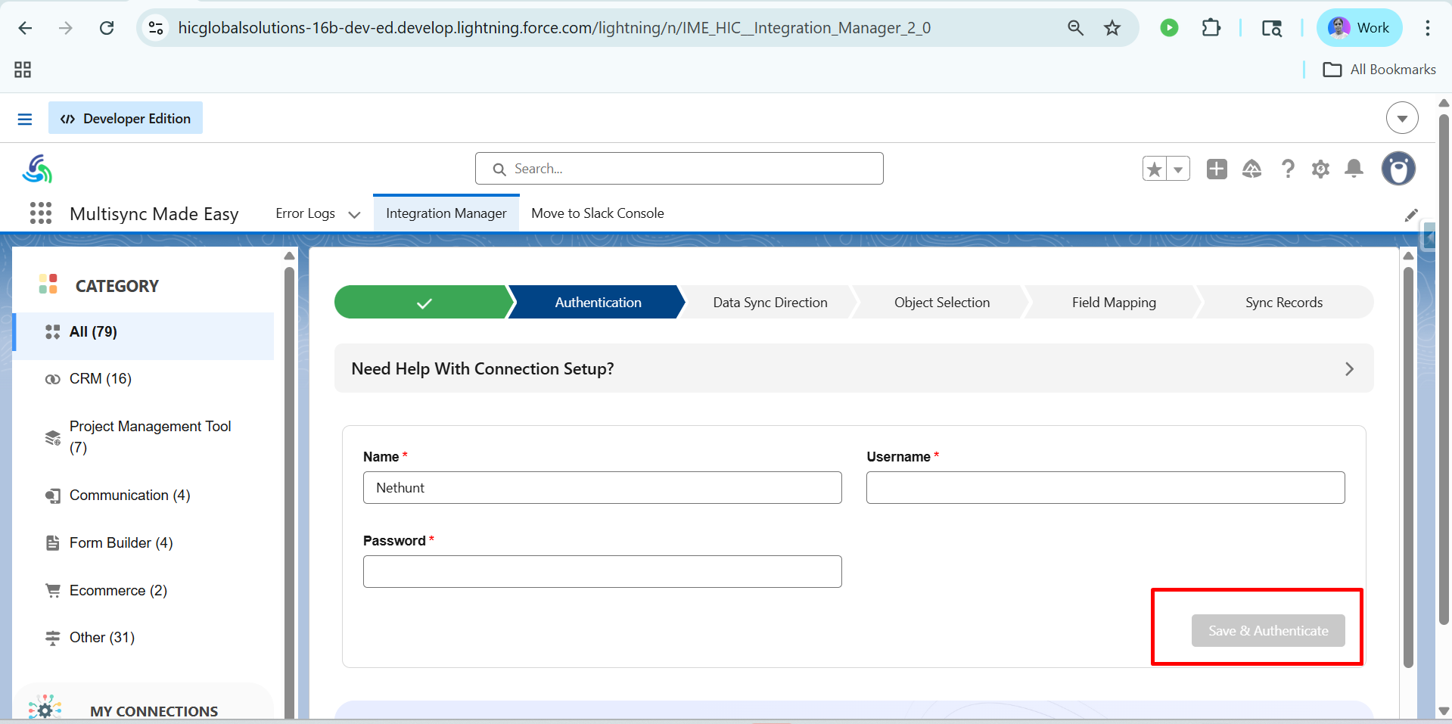Image resolution: width=1452 pixels, height=724 pixels.
Task: Expand Need Help With Connection Setup section
Action: click(853, 368)
